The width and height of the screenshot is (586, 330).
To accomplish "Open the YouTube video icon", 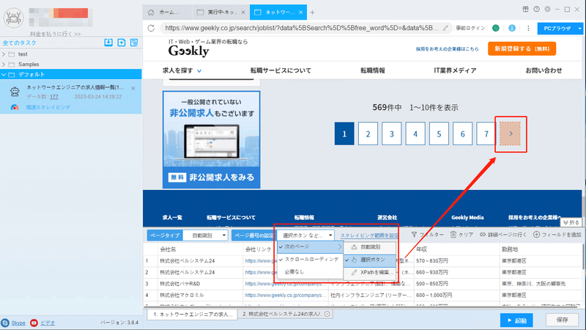I will [x=34, y=323].
